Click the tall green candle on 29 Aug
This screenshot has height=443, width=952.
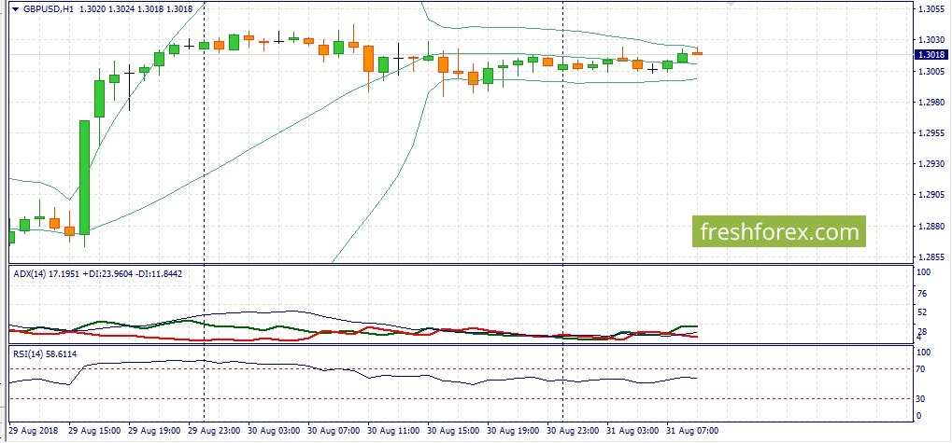pos(84,177)
